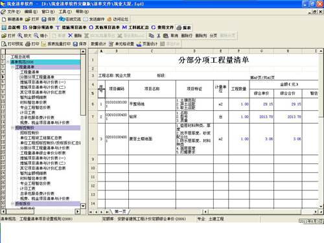Click 分部分项工程量清单 sheet title

(x=213, y=60)
